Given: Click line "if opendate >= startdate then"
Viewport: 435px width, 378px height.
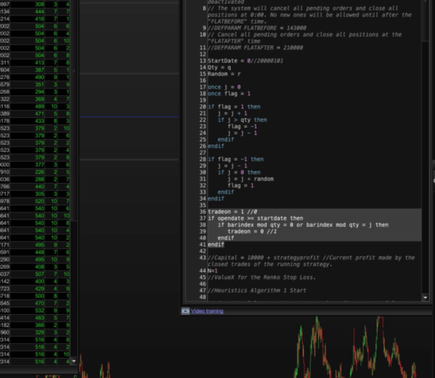Looking at the screenshot, I should [x=255, y=218].
